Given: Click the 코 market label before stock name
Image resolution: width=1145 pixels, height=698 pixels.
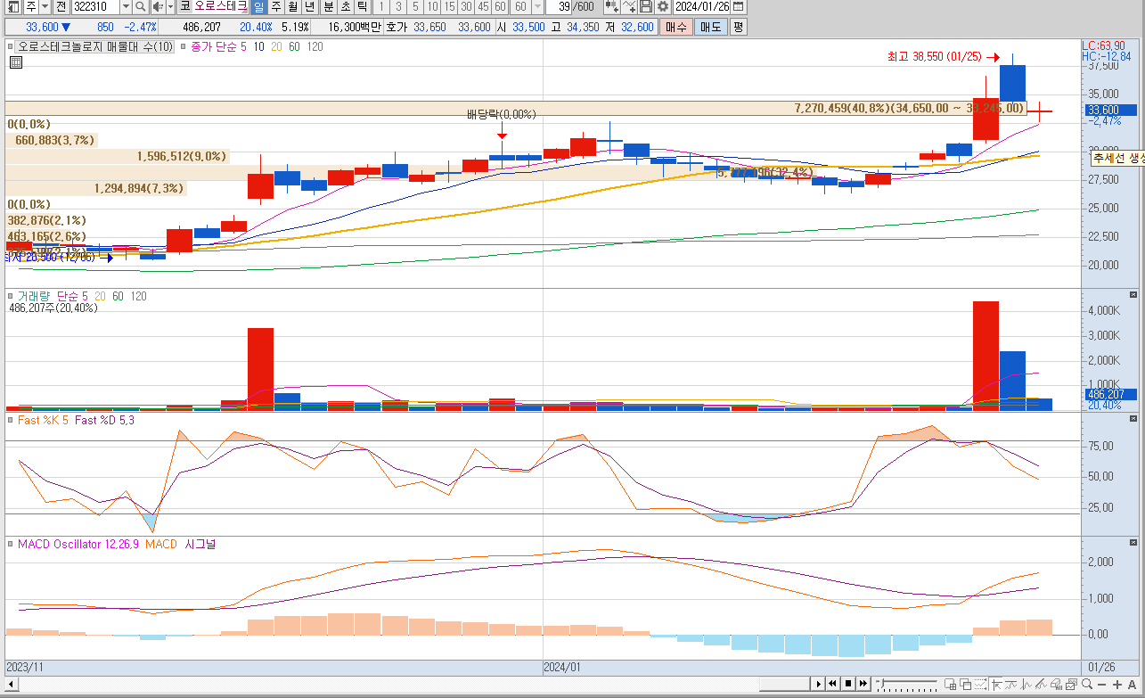Looking at the screenshot, I should tap(185, 6).
